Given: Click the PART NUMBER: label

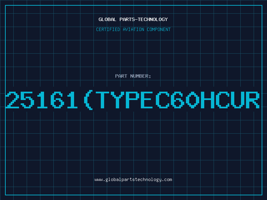Looking at the screenshot, I should click(x=133, y=76).
